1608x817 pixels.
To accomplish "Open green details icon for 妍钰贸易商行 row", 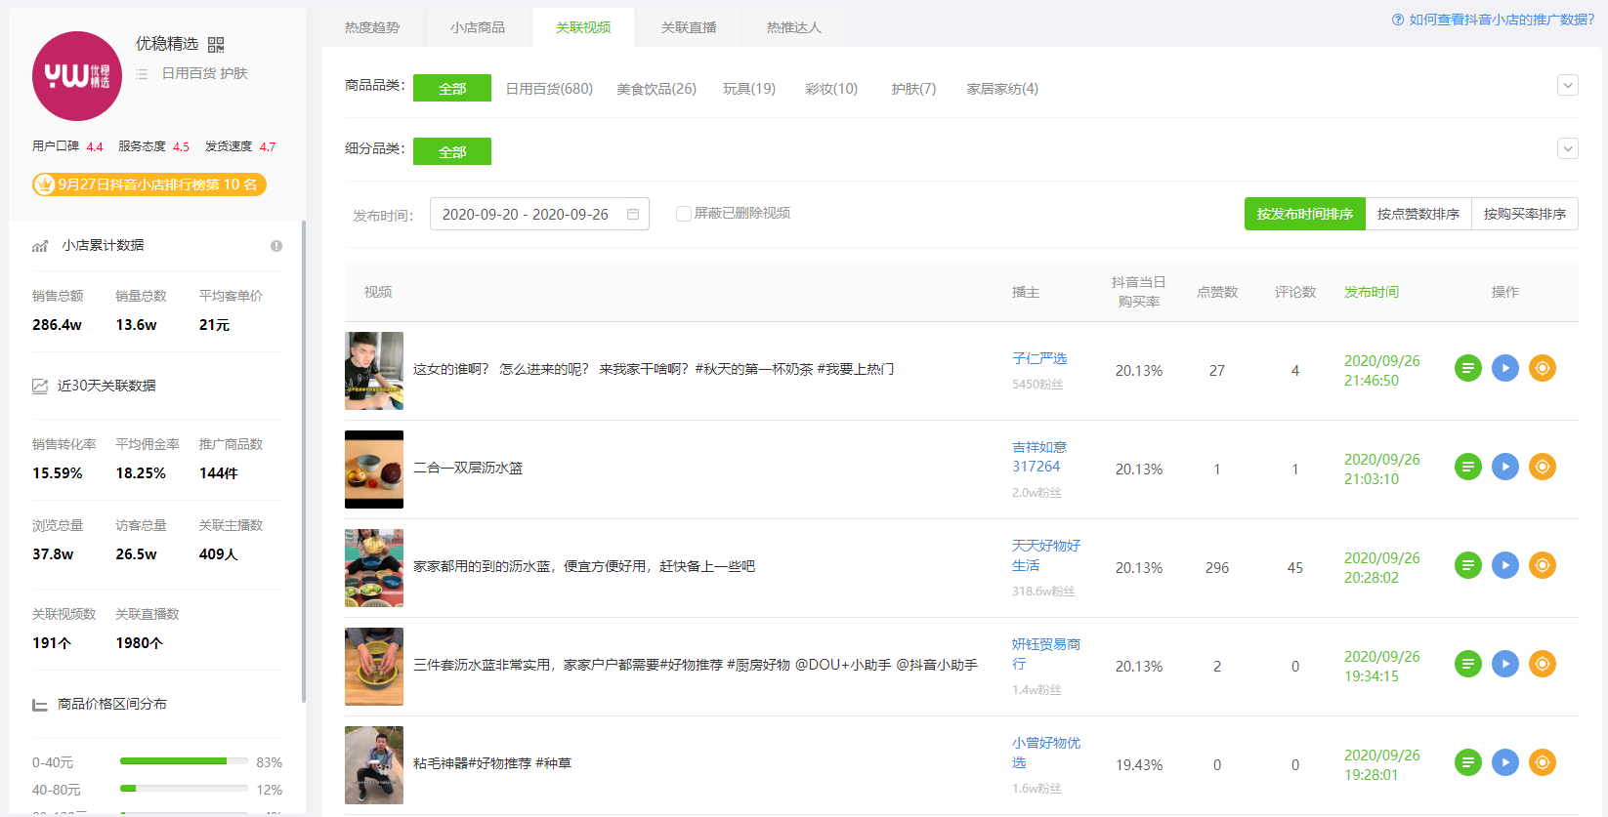I will pos(1468,664).
